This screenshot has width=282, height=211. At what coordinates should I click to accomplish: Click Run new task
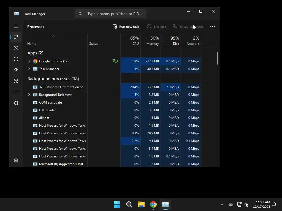point(126,27)
